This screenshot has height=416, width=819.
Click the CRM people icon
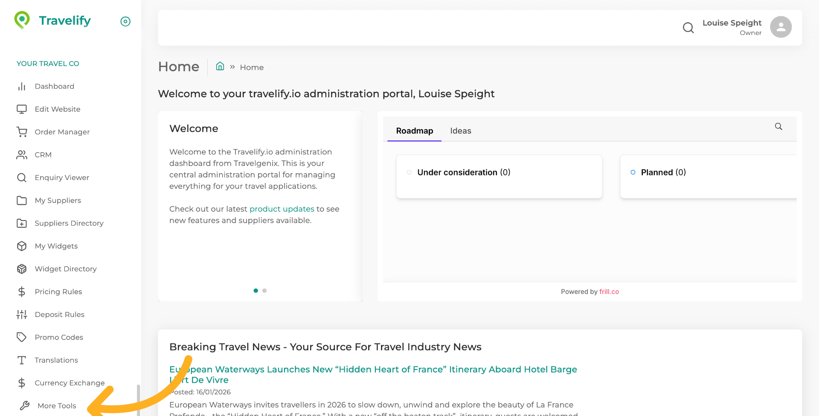click(22, 155)
